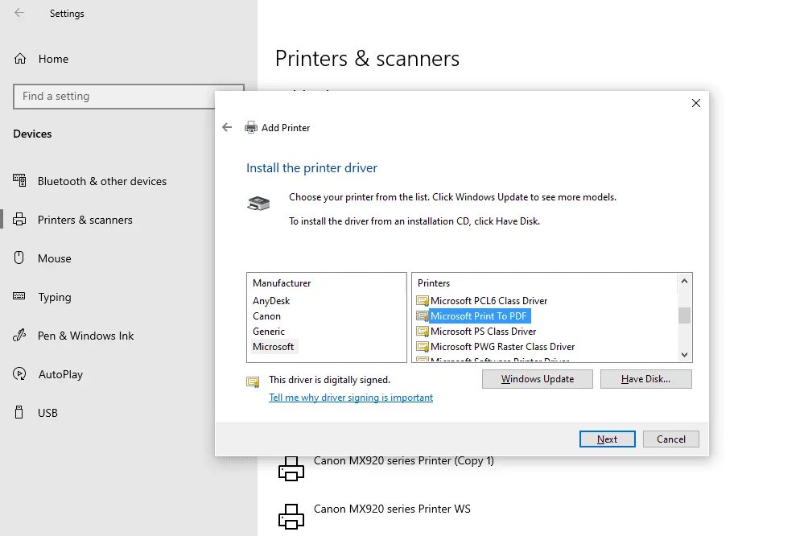
Task: Select Canon in Manufacturer list
Action: point(266,316)
